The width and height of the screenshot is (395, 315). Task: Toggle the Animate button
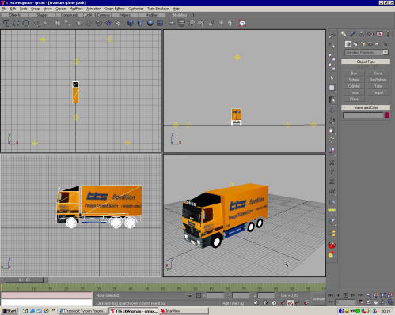click(318, 299)
